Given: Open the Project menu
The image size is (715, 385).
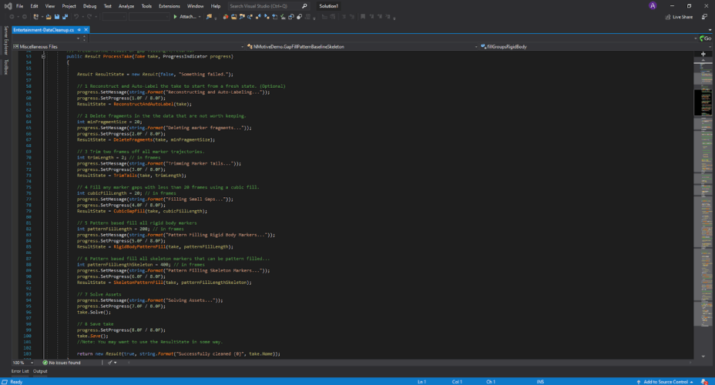Looking at the screenshot, I should pyautogui.click(x=69, y=6).
